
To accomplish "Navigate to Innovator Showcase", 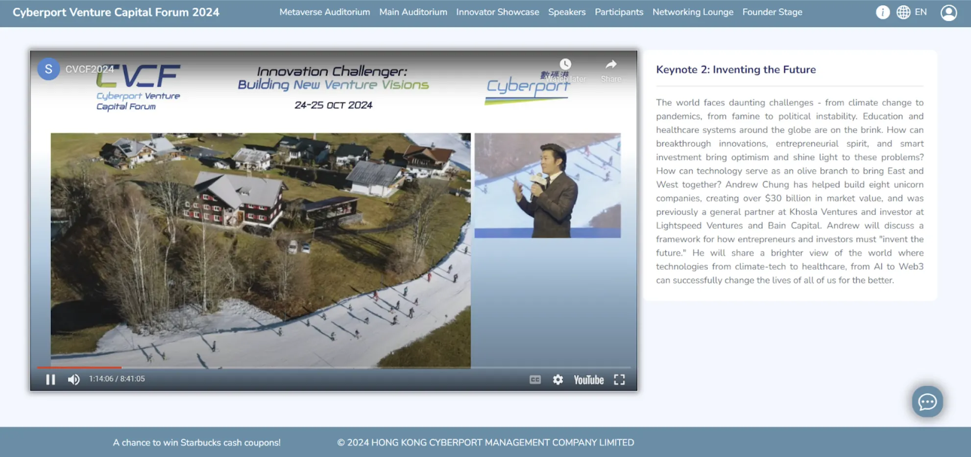I will 497,12.
